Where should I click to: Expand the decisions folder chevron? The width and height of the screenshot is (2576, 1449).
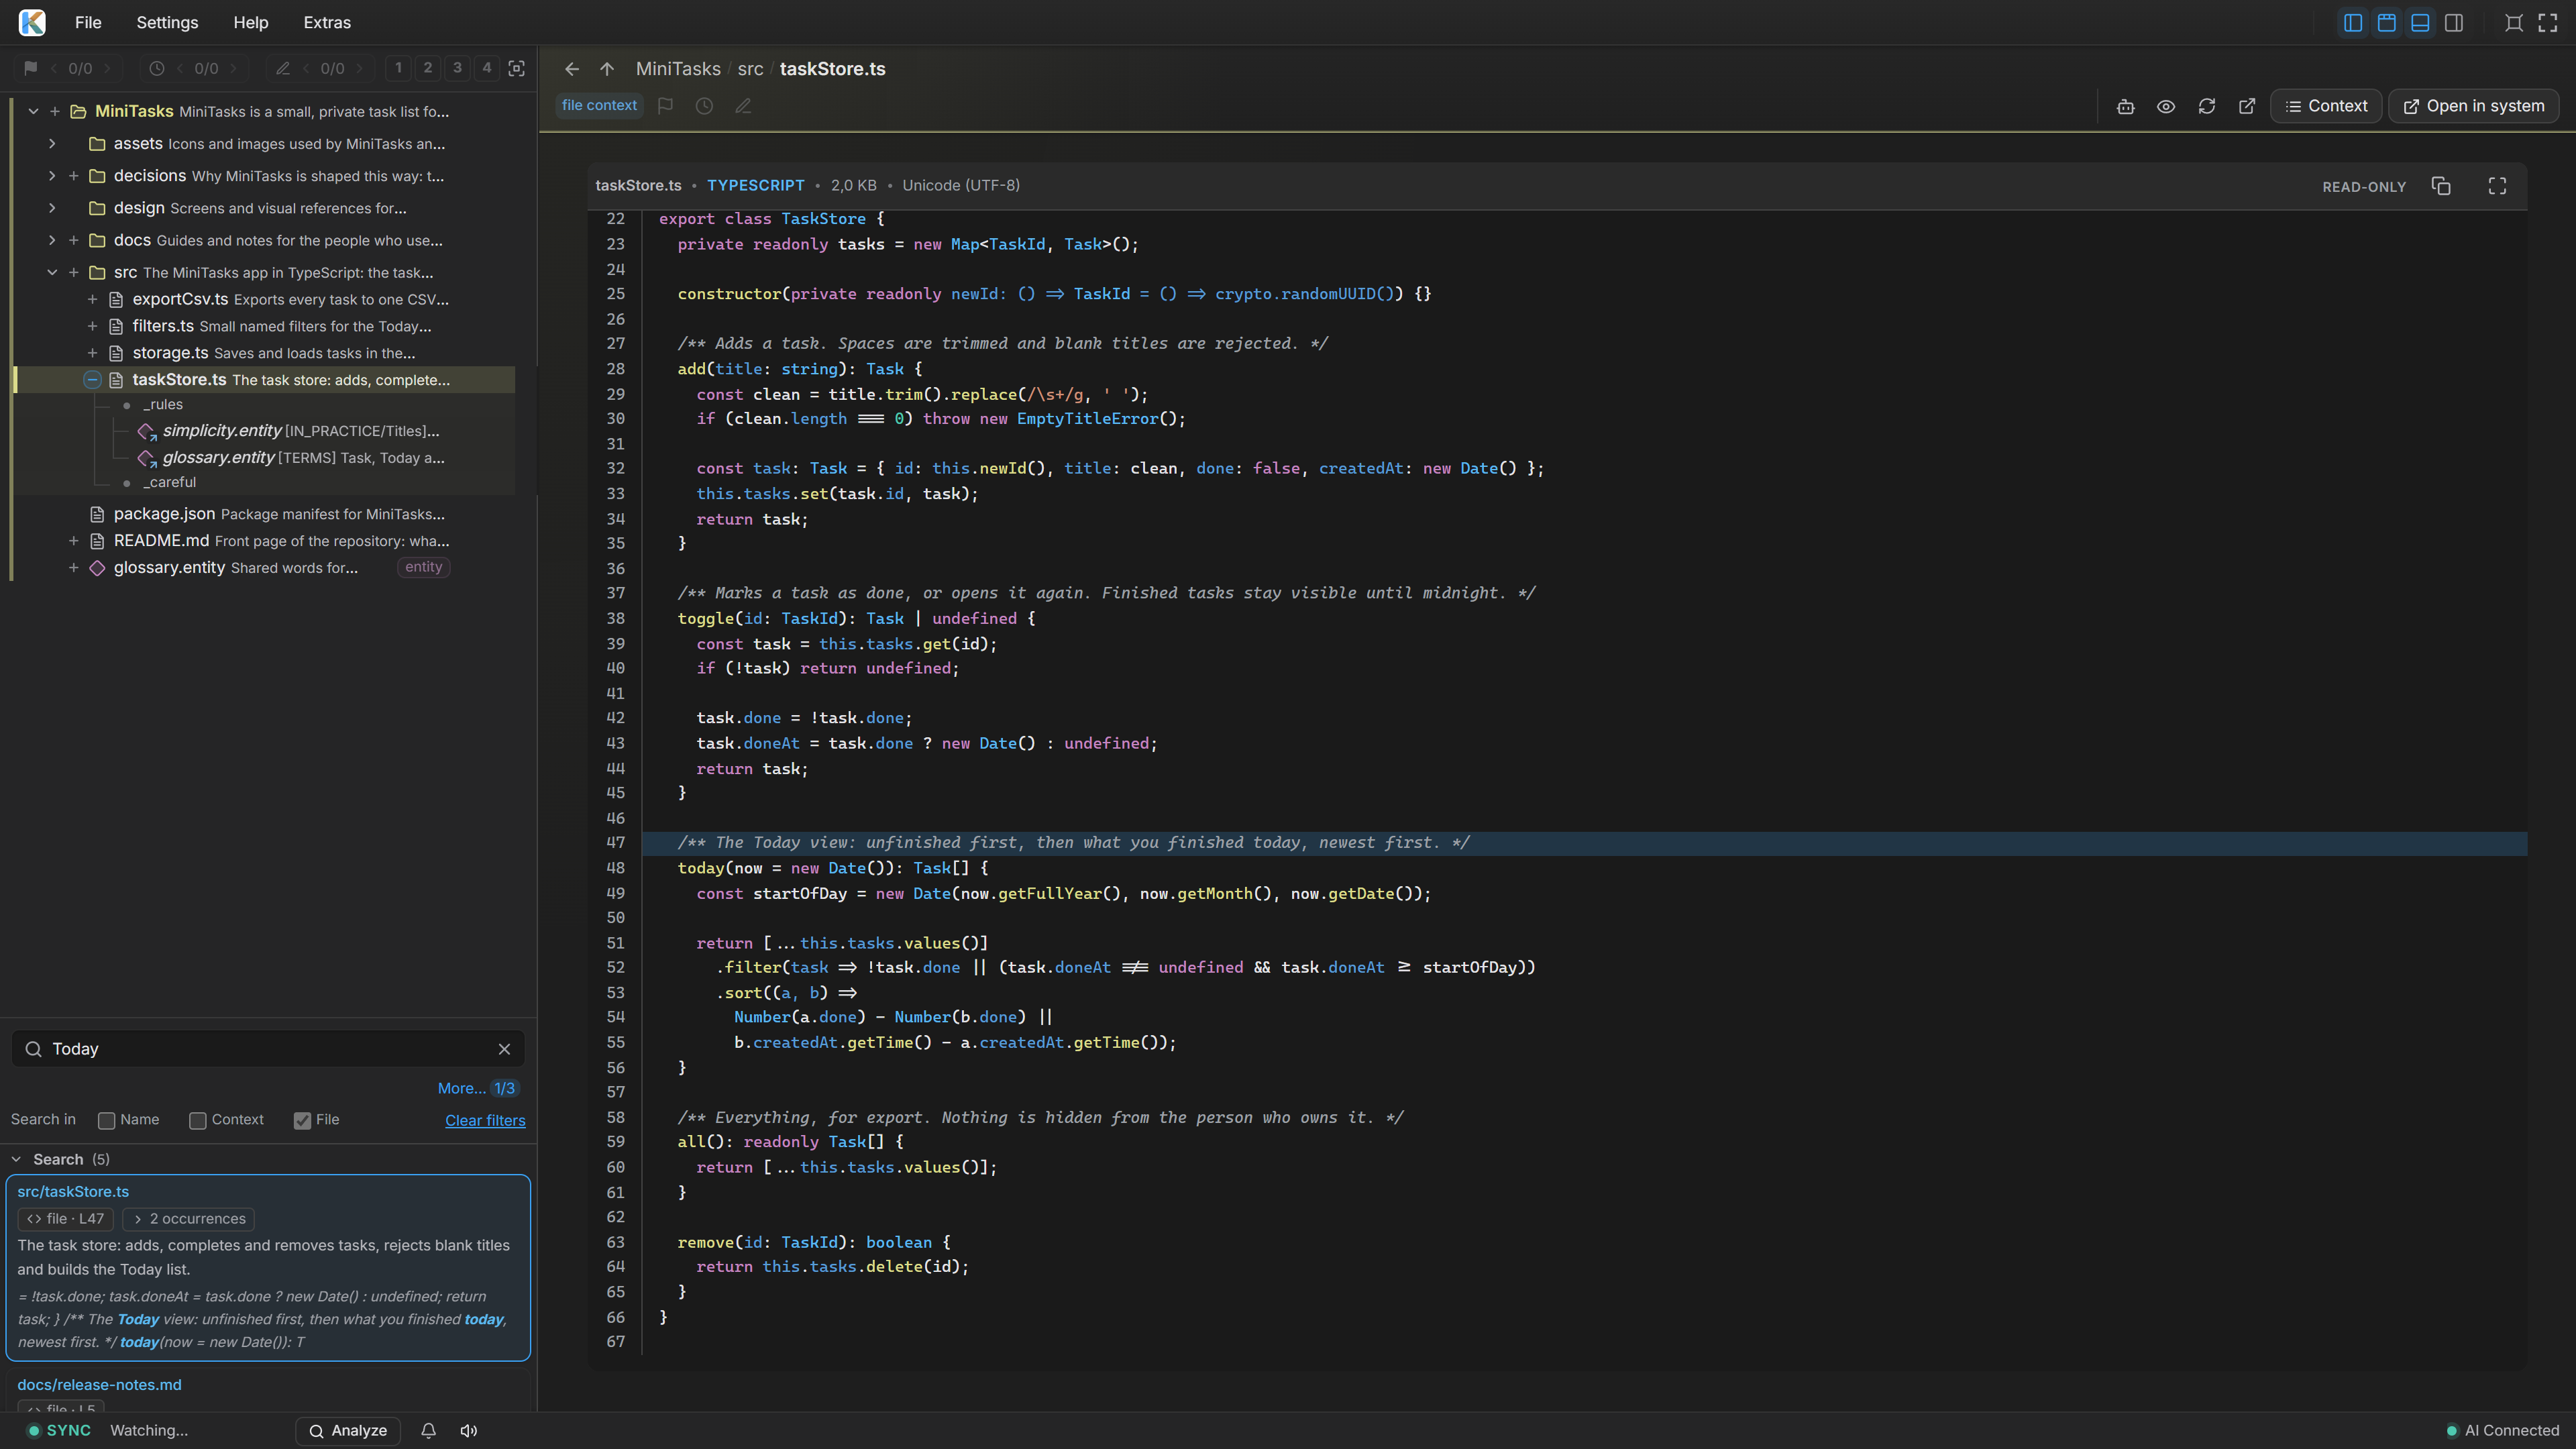[x=52, y=176]
